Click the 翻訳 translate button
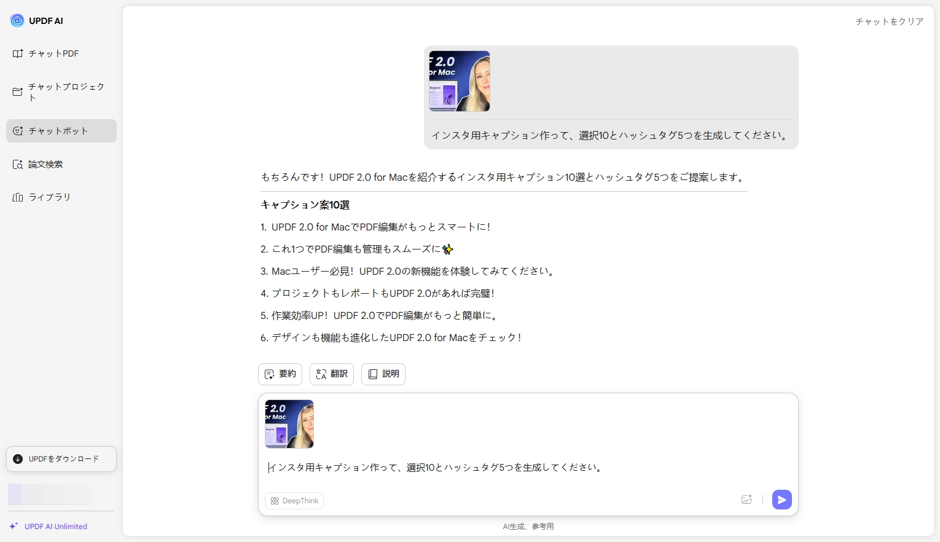The height and width of the screenshot is (542, 940). (332, 374)
